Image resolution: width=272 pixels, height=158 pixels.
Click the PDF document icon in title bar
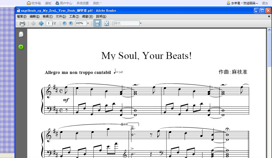pos(18,11)
